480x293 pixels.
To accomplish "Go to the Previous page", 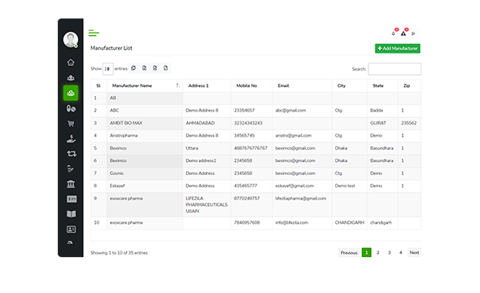I will 349,252.
